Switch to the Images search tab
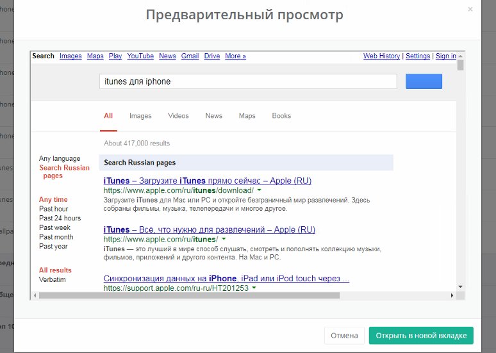 [x=140, y=116]
